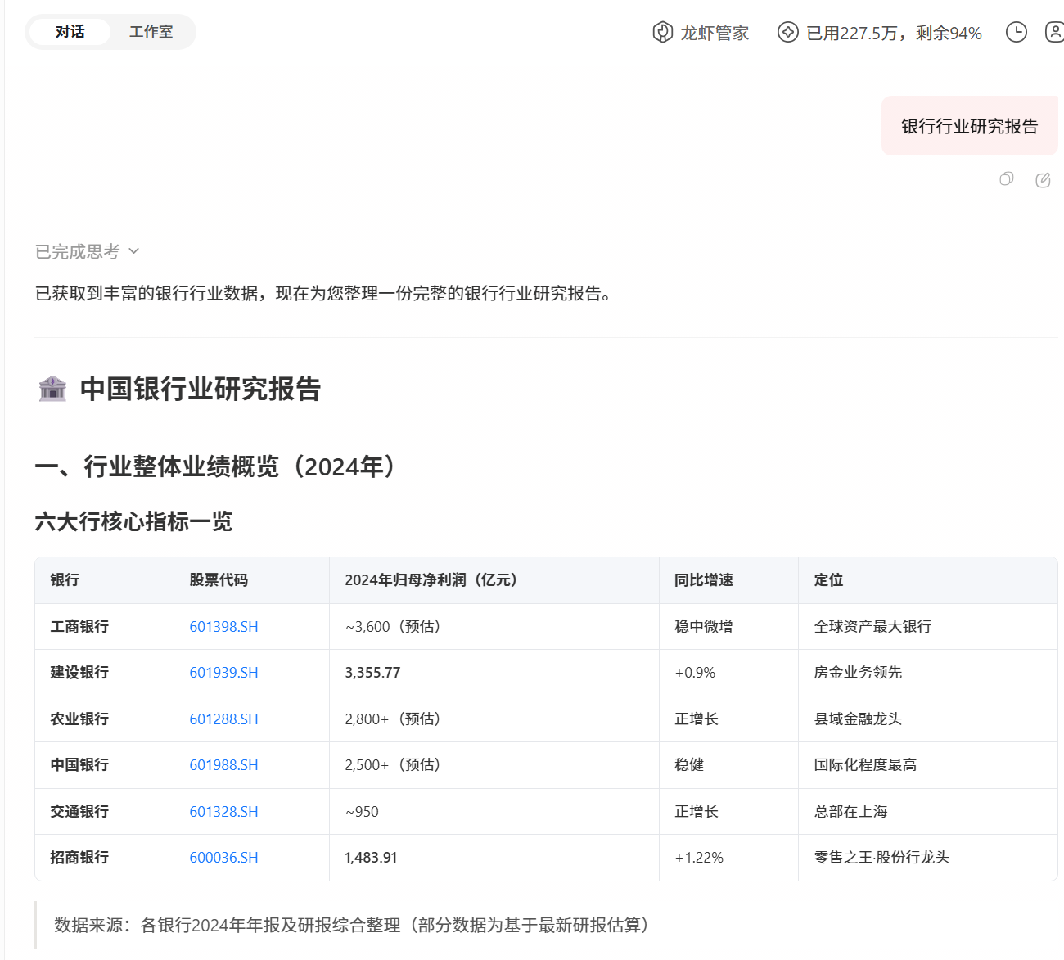1064x960 pixels.
Task: Follow the 600036.SH link for 招商银行
Action: (223, 857)
